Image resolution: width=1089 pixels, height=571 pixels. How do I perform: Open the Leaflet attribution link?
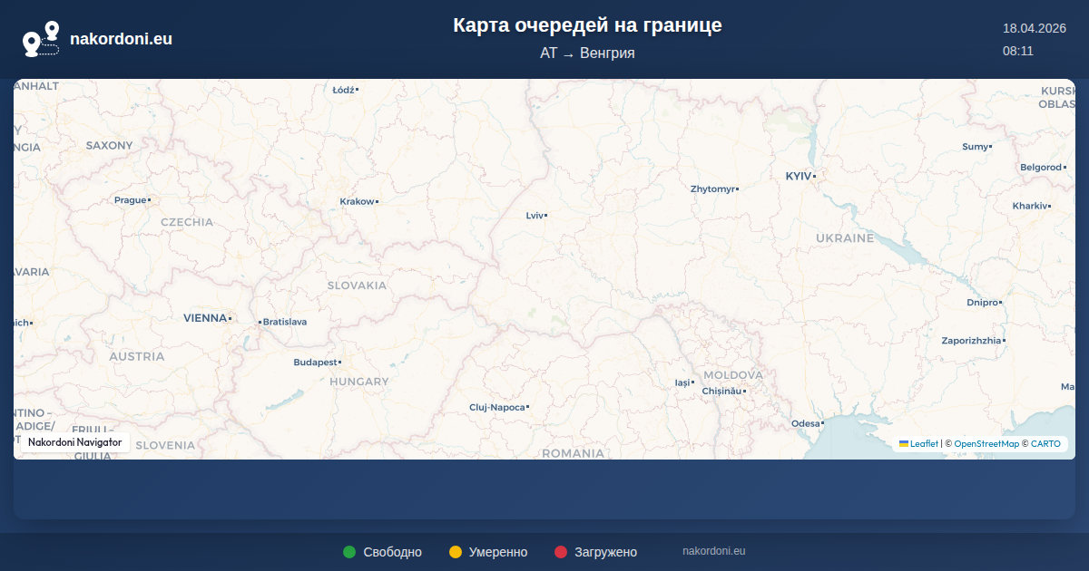tap(924, 444)
